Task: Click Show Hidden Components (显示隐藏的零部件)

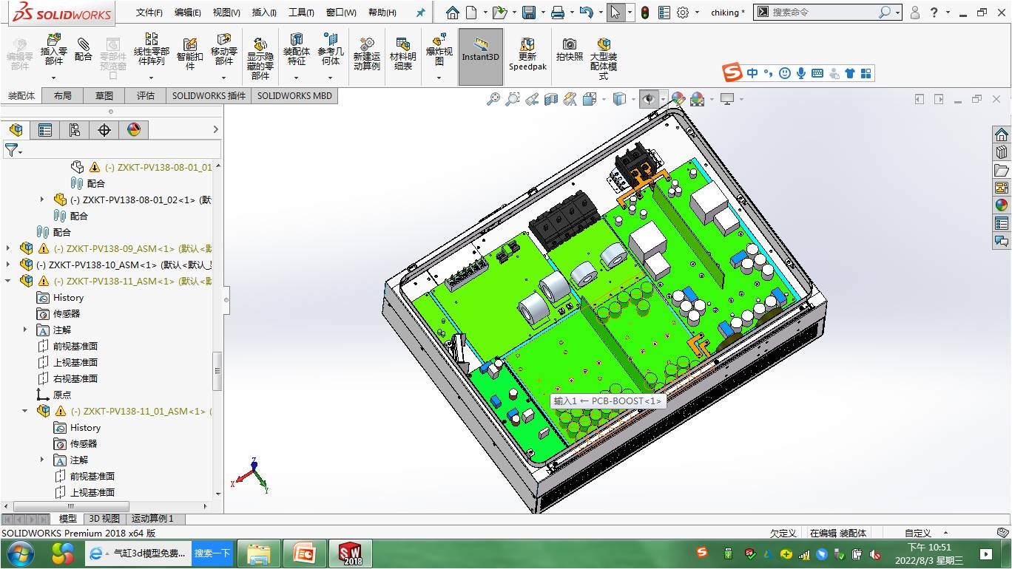Action: tap(260, 58)
